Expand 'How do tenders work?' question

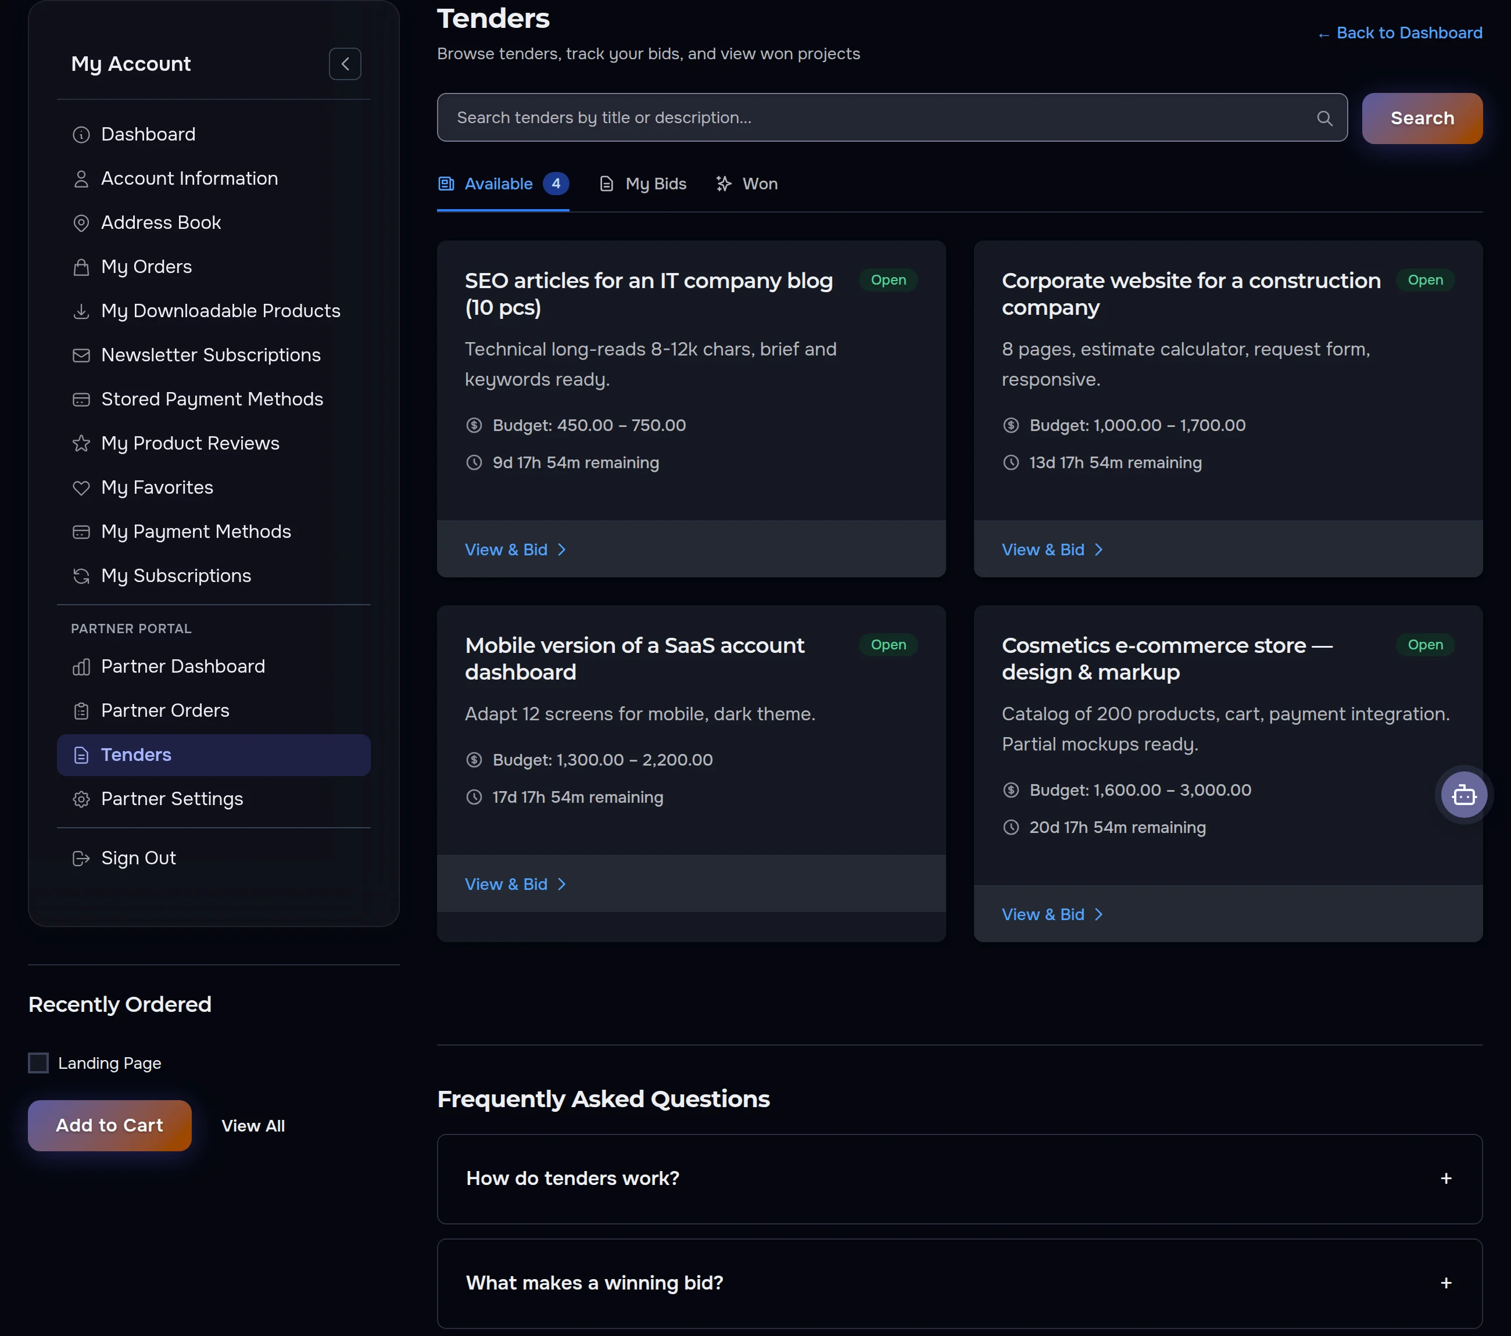tap(959, 1179)
